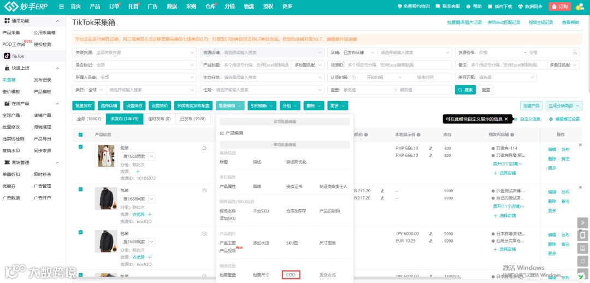Open the 搜1688同款 dropdown of first product
The width and height of the screenshot is (590, 283).
coord(152,156)
